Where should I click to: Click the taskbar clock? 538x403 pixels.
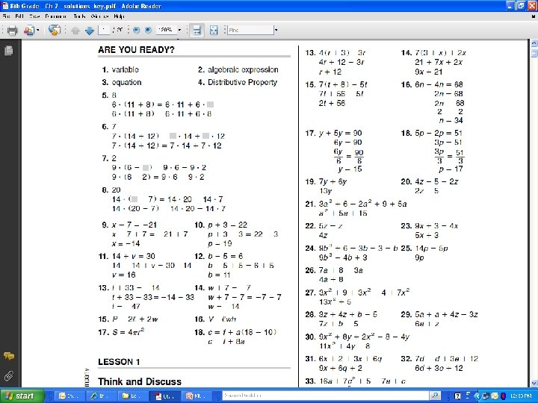tap(521, 396)
